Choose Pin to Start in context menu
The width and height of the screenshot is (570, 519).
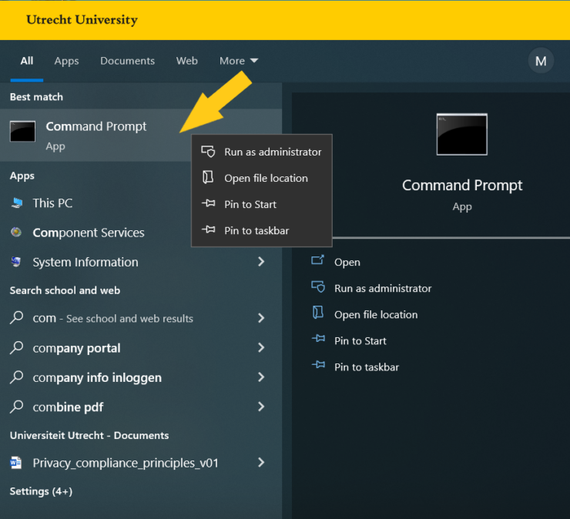click(262, 204)
